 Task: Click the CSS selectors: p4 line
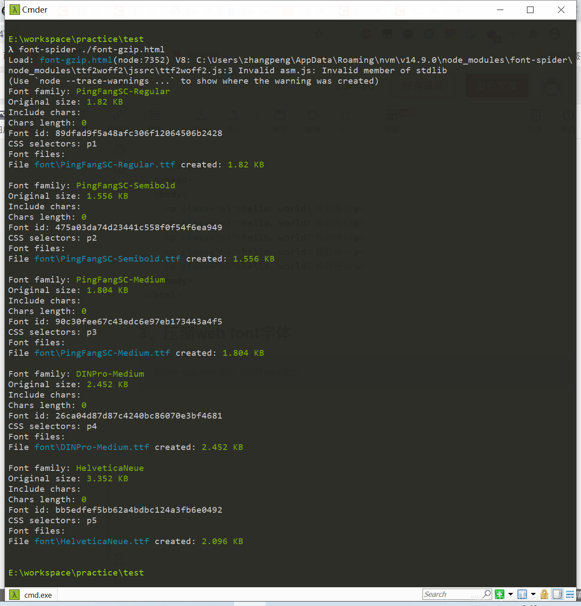pos(52,426)
